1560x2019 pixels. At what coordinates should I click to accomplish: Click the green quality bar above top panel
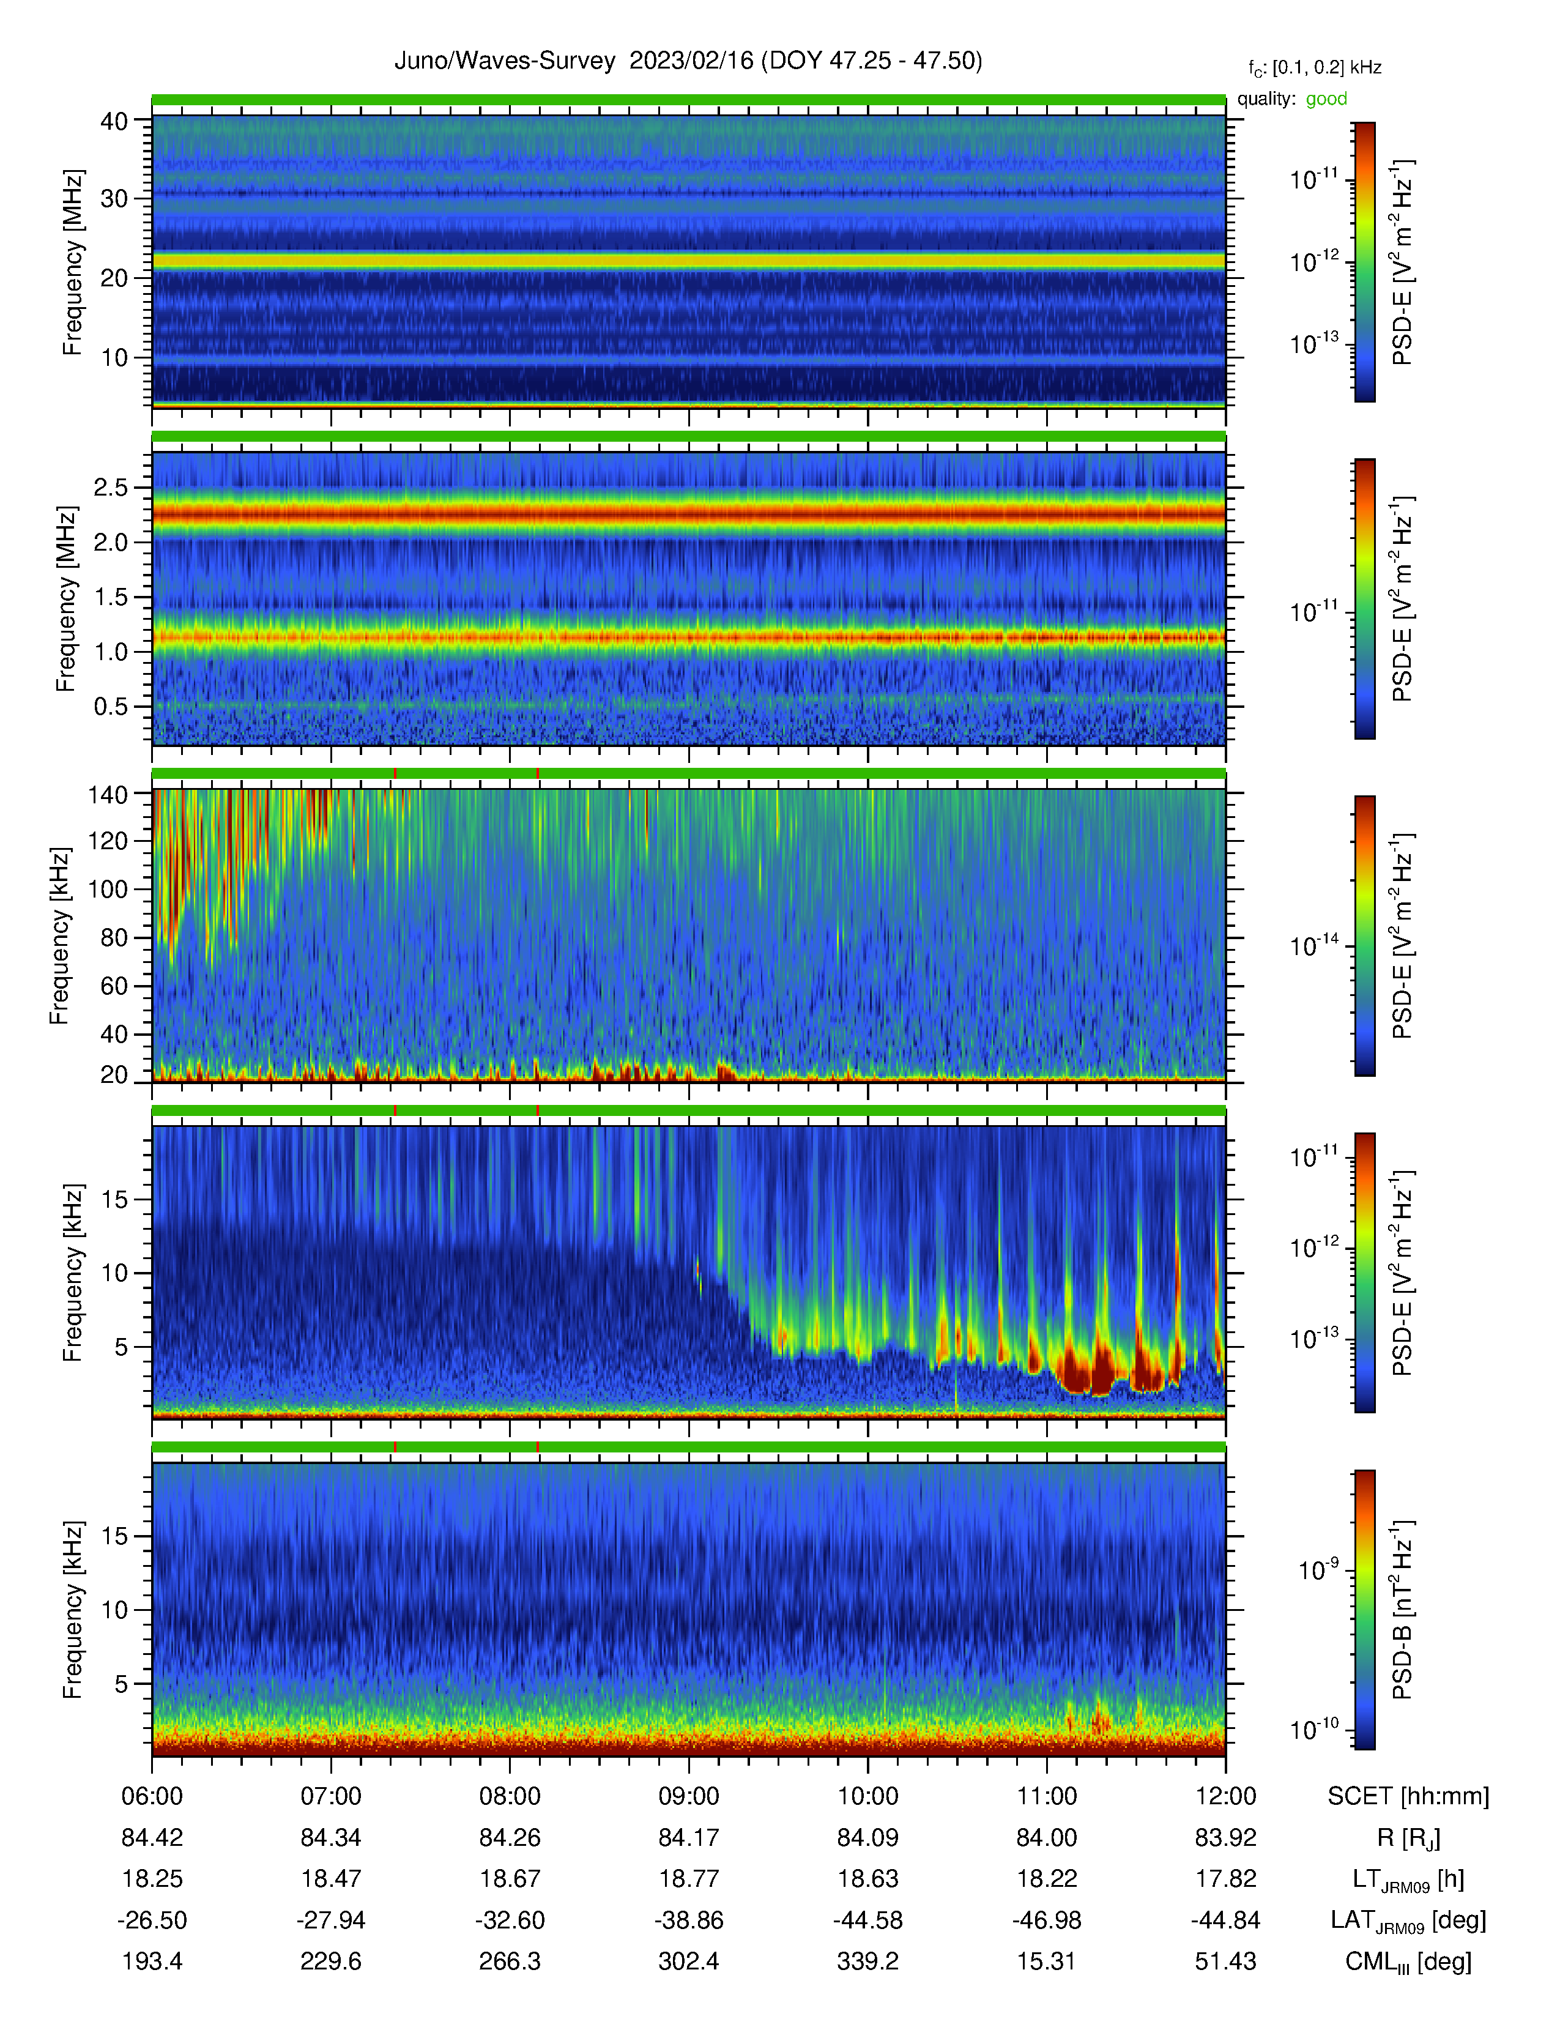click(x=688, y=100)
